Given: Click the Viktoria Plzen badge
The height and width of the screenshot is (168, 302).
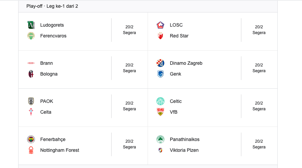Looking at the screenshot, I should pyautogui.click(x=160, y=150).
